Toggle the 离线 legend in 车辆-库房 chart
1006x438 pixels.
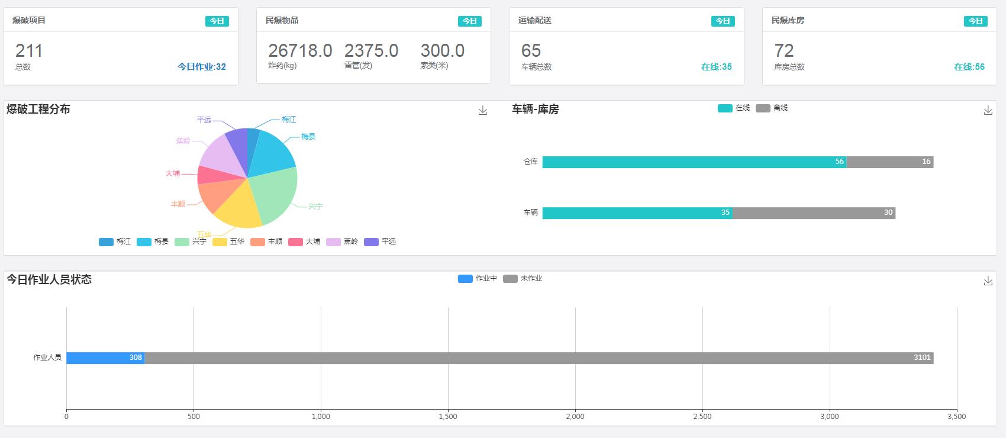click(772, 108)
